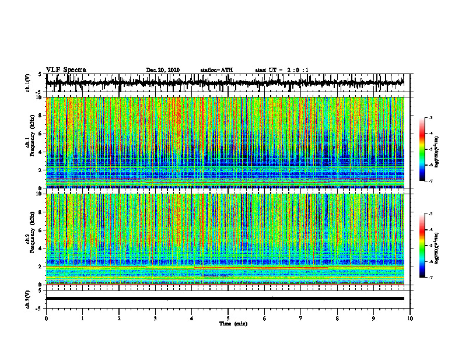Click the "Time (min)" axis label
Viewport: 462px width, 357px height.
(x=233, y=324)
